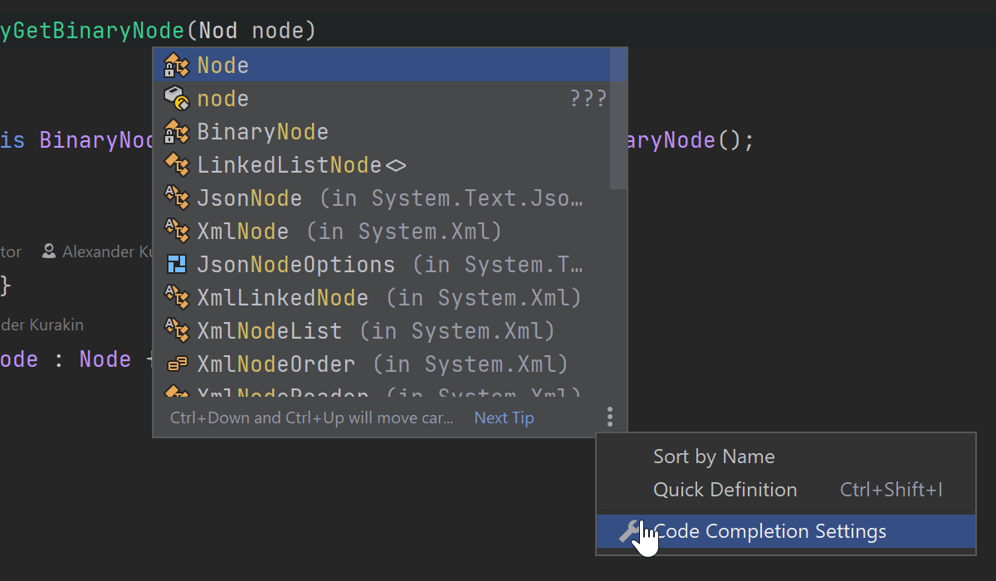Open Code Completion Settings
Viewport: 996px width, 581px height.
click(769, 531)
